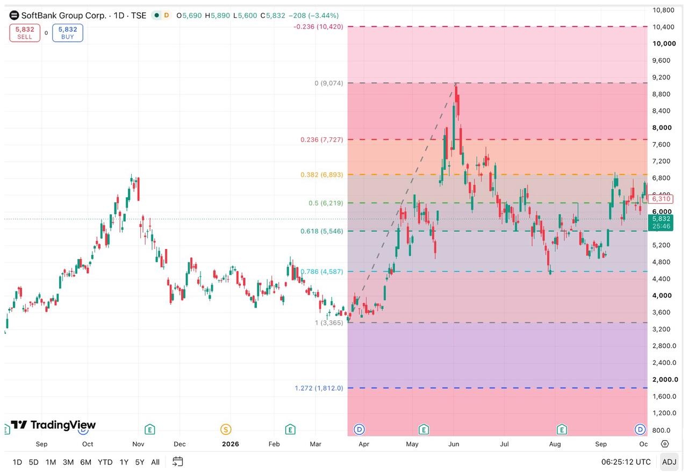Select the 6M time range
The width and height of the screenshot is (688, 476).
coord(85,462)
